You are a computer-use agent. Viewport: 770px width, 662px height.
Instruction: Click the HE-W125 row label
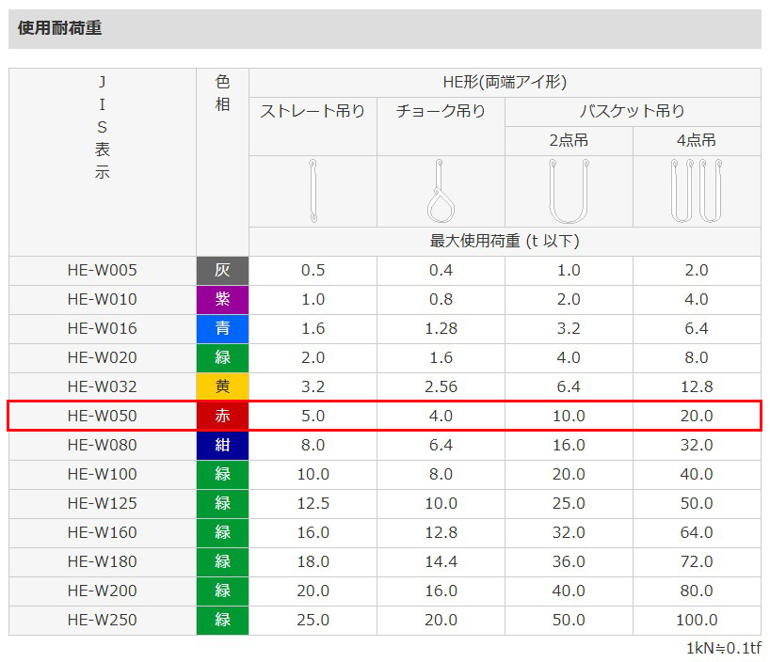click(103, 503)
